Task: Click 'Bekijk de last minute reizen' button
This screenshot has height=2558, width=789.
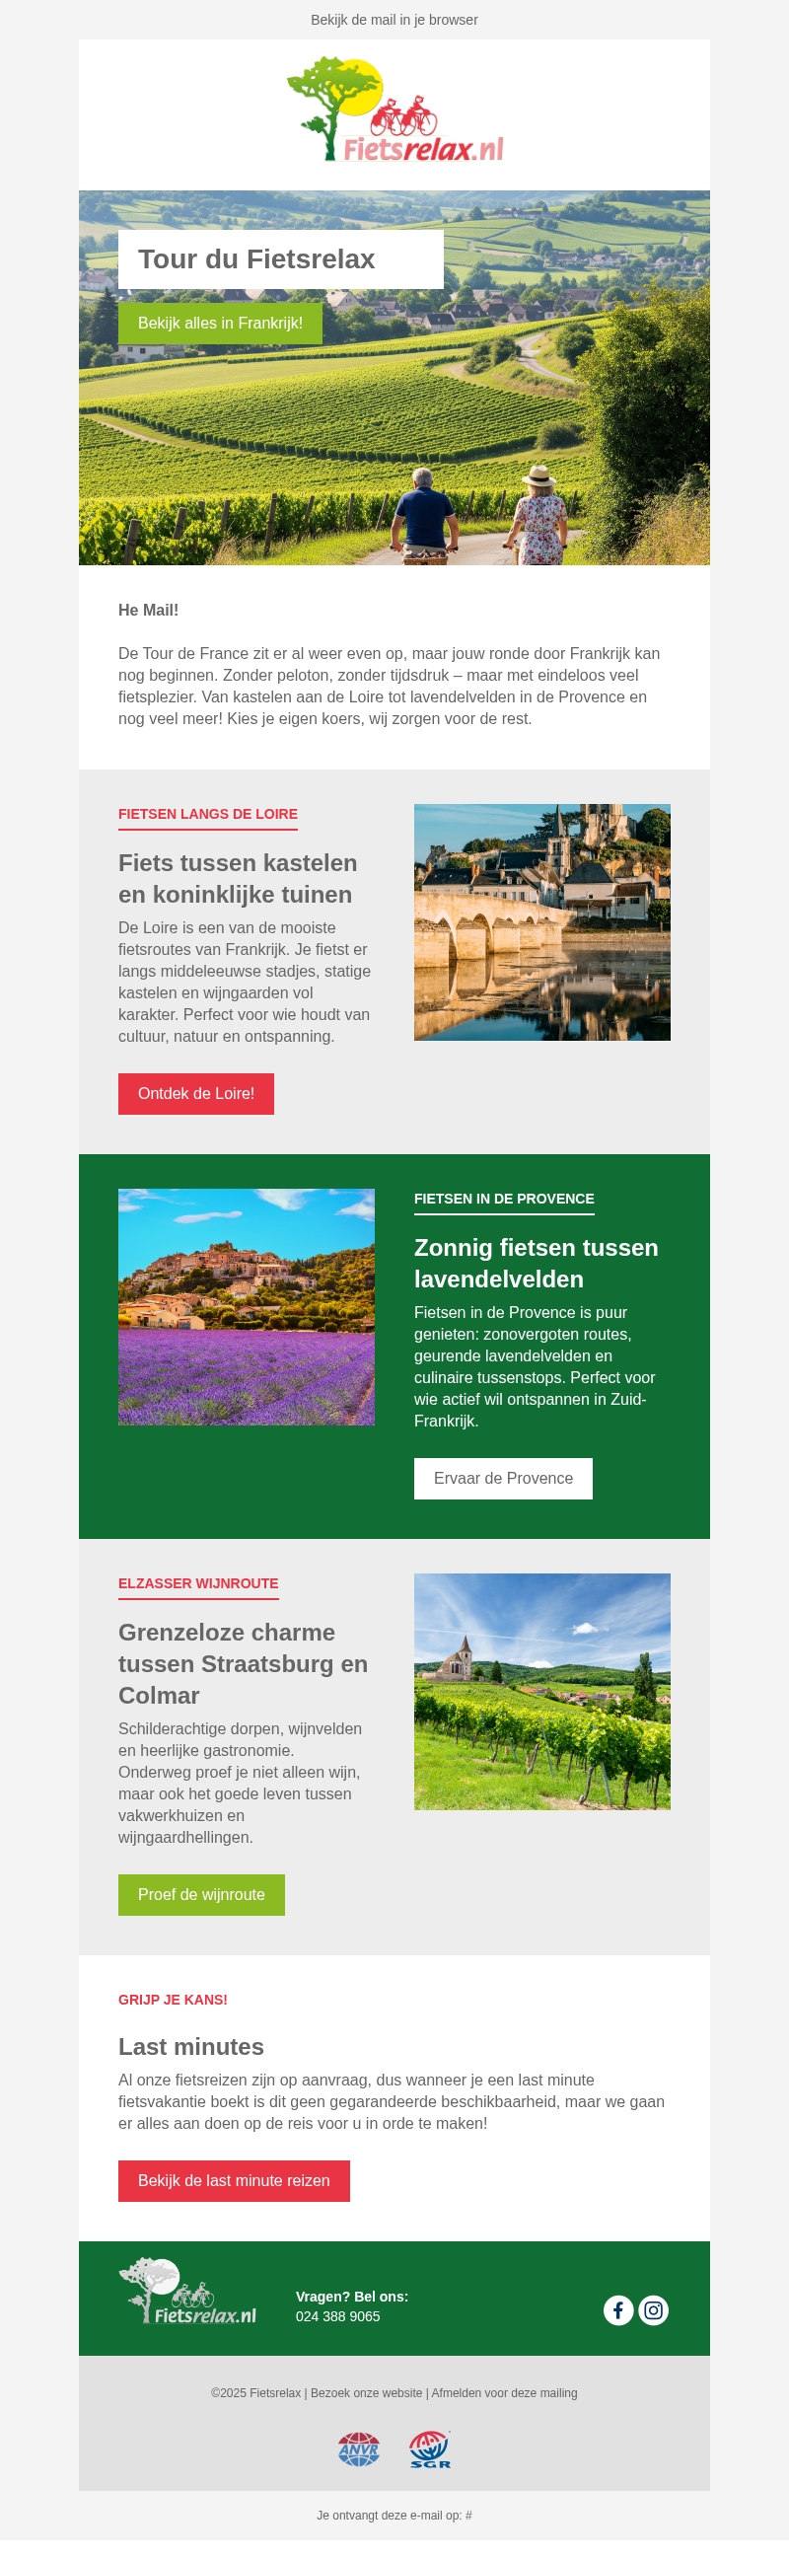Action: 234,2180
